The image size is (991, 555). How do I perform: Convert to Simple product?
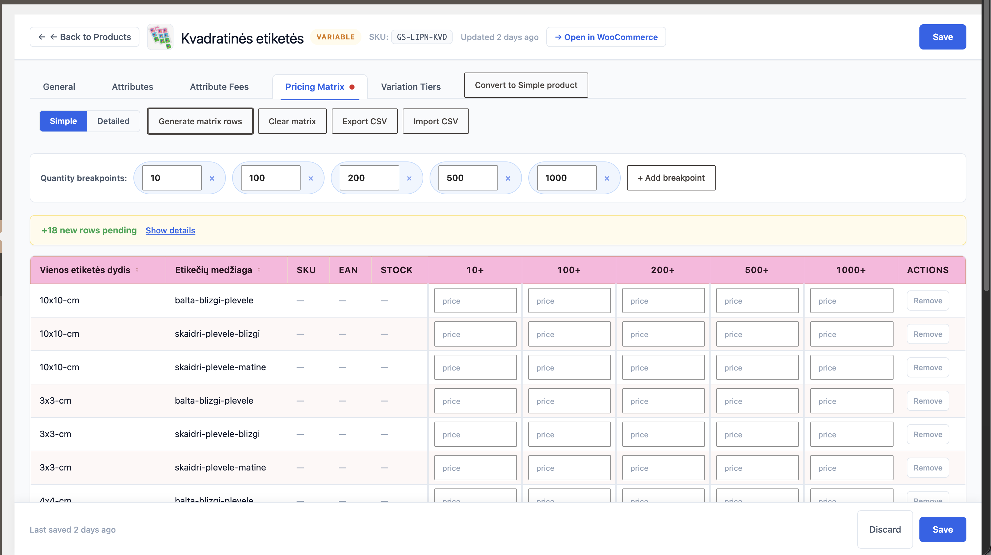point(526,85)
